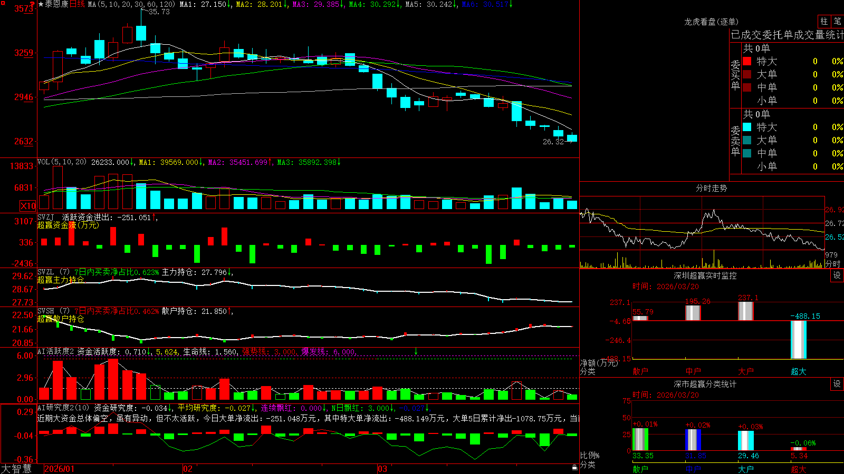Click the 35.73 high price label
Viewport: 844px width, 474px height.
tap(159, 12)
